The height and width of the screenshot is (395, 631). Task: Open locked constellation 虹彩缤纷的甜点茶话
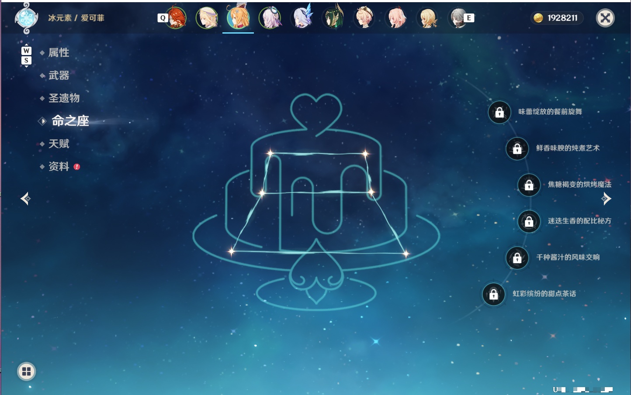493,294
